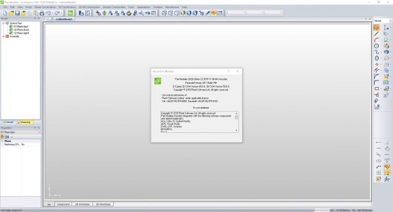Click the alphabetical sort icon in Properties
Viewport: 393px width, 212px height.
(7, 137)
